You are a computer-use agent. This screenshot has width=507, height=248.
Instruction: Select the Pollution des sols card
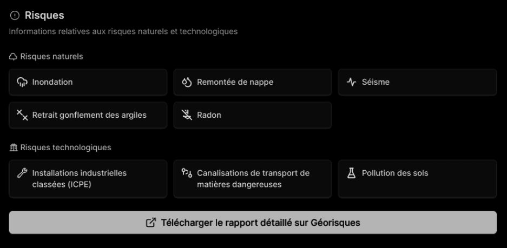click(x=417, y=179)
